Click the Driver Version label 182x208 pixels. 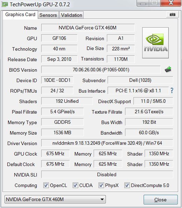click(x=22, y=143)
